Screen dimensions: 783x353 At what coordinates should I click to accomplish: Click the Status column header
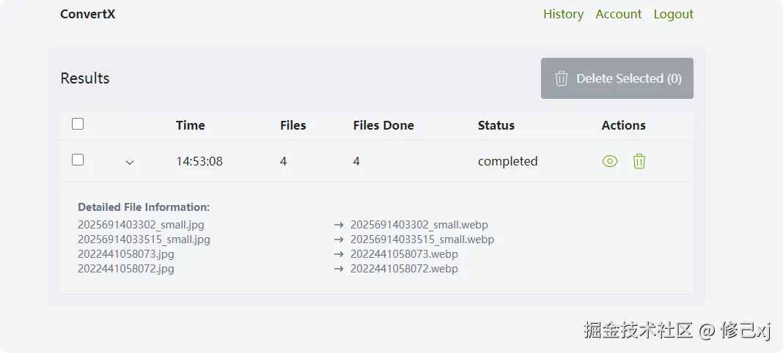pyautogui.click(x=496, y=125)
